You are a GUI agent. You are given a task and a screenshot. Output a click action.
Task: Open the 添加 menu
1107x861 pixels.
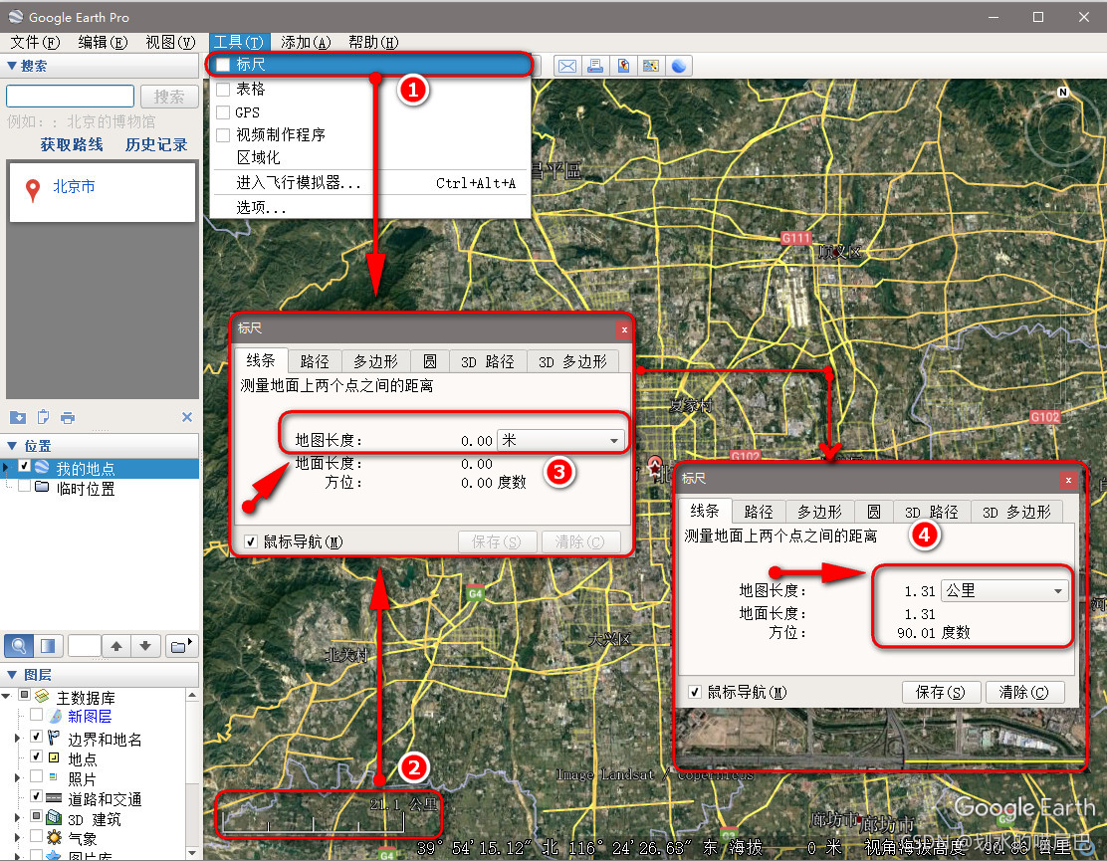point(305,43)
